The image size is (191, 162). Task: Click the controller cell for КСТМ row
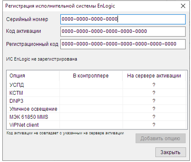coord(91,93)
